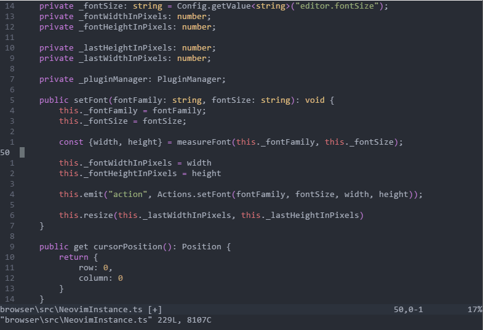Click the column: 0 value
Viewport: 483px width, 330px height.
(101, 278)
